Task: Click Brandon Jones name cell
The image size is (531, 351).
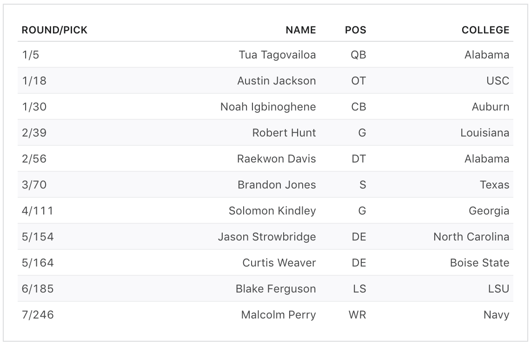Action: click(x=277, y=185)
